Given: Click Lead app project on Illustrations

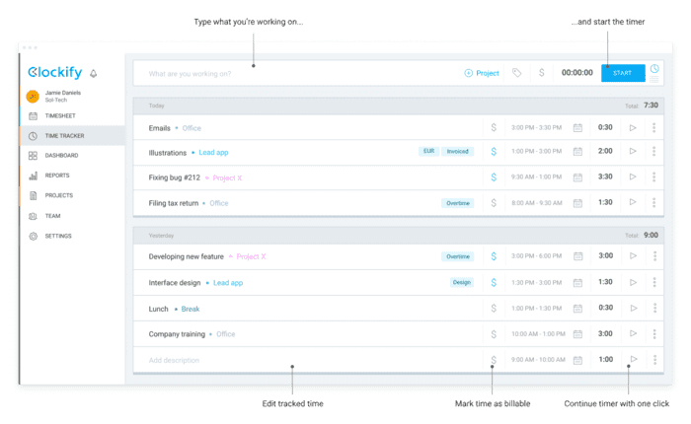Looking at the screenshot, I should pos(213,152).
